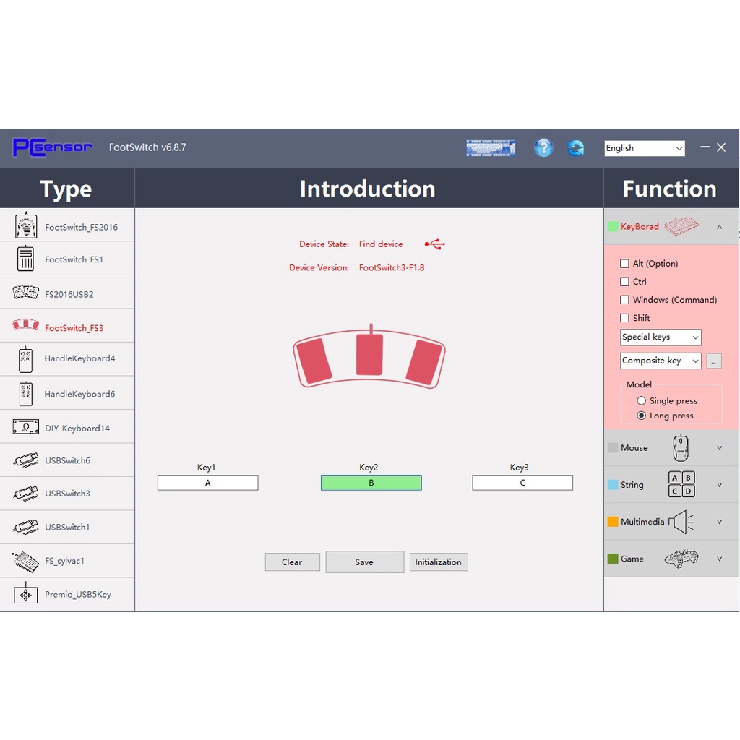Viewport: 740px width, 740px height.
Task: Click the orange Multimedia color swatch
Action: 613,522
